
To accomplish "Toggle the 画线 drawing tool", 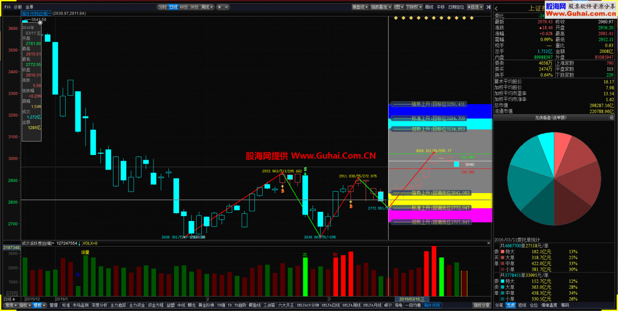I will click(x=430, y=7).
